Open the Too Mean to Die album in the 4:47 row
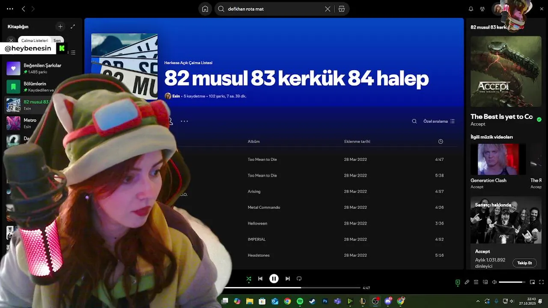 (x=262, y=160)
